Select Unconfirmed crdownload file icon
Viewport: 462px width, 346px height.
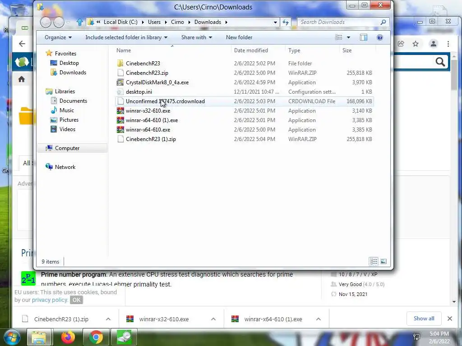(120, 101)
